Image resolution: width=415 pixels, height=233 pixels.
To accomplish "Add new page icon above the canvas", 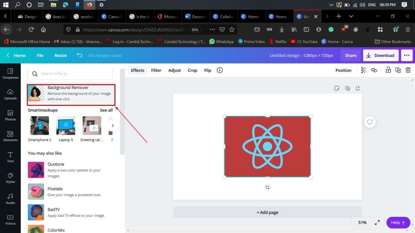I will pyautogui.click(x=358, y=88).
